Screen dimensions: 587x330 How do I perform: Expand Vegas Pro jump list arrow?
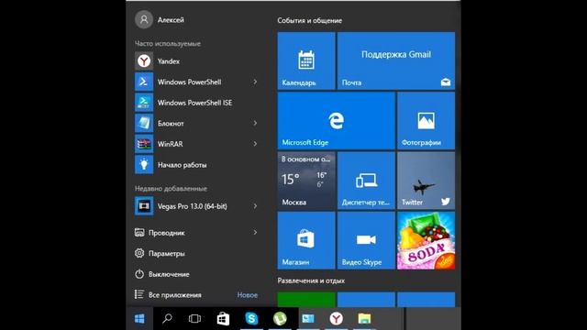(x=255, y=206)
